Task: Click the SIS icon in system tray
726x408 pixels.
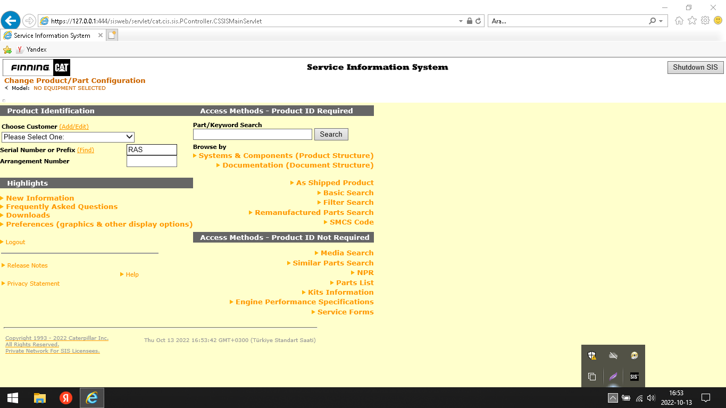Action: 634,377
